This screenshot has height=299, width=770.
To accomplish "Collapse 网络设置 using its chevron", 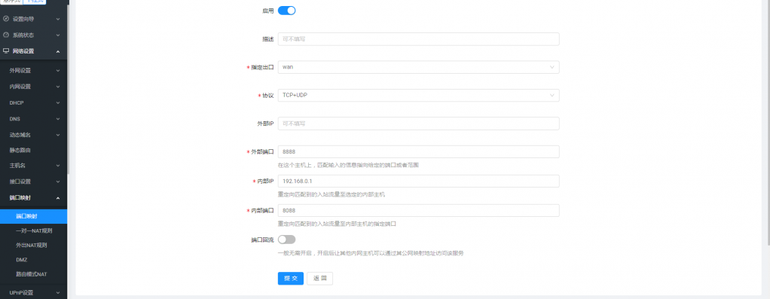I will coord(58,51).
